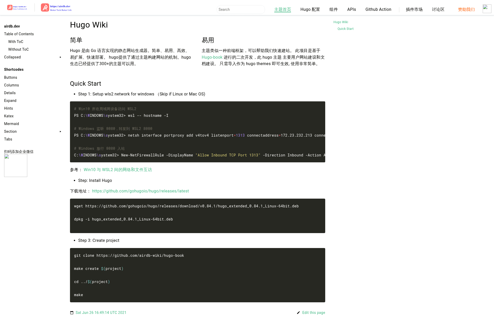
Task: Open Buttons shortcode page
Action: pos(11,77)
